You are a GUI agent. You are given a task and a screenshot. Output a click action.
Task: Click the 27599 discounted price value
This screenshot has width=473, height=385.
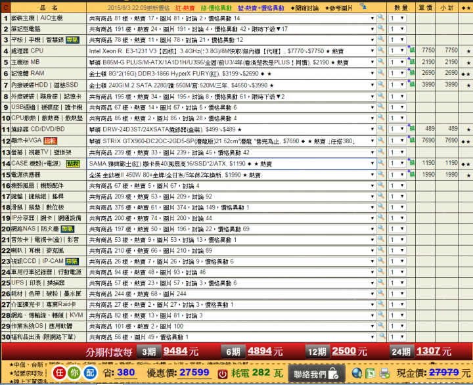(194, 373)
